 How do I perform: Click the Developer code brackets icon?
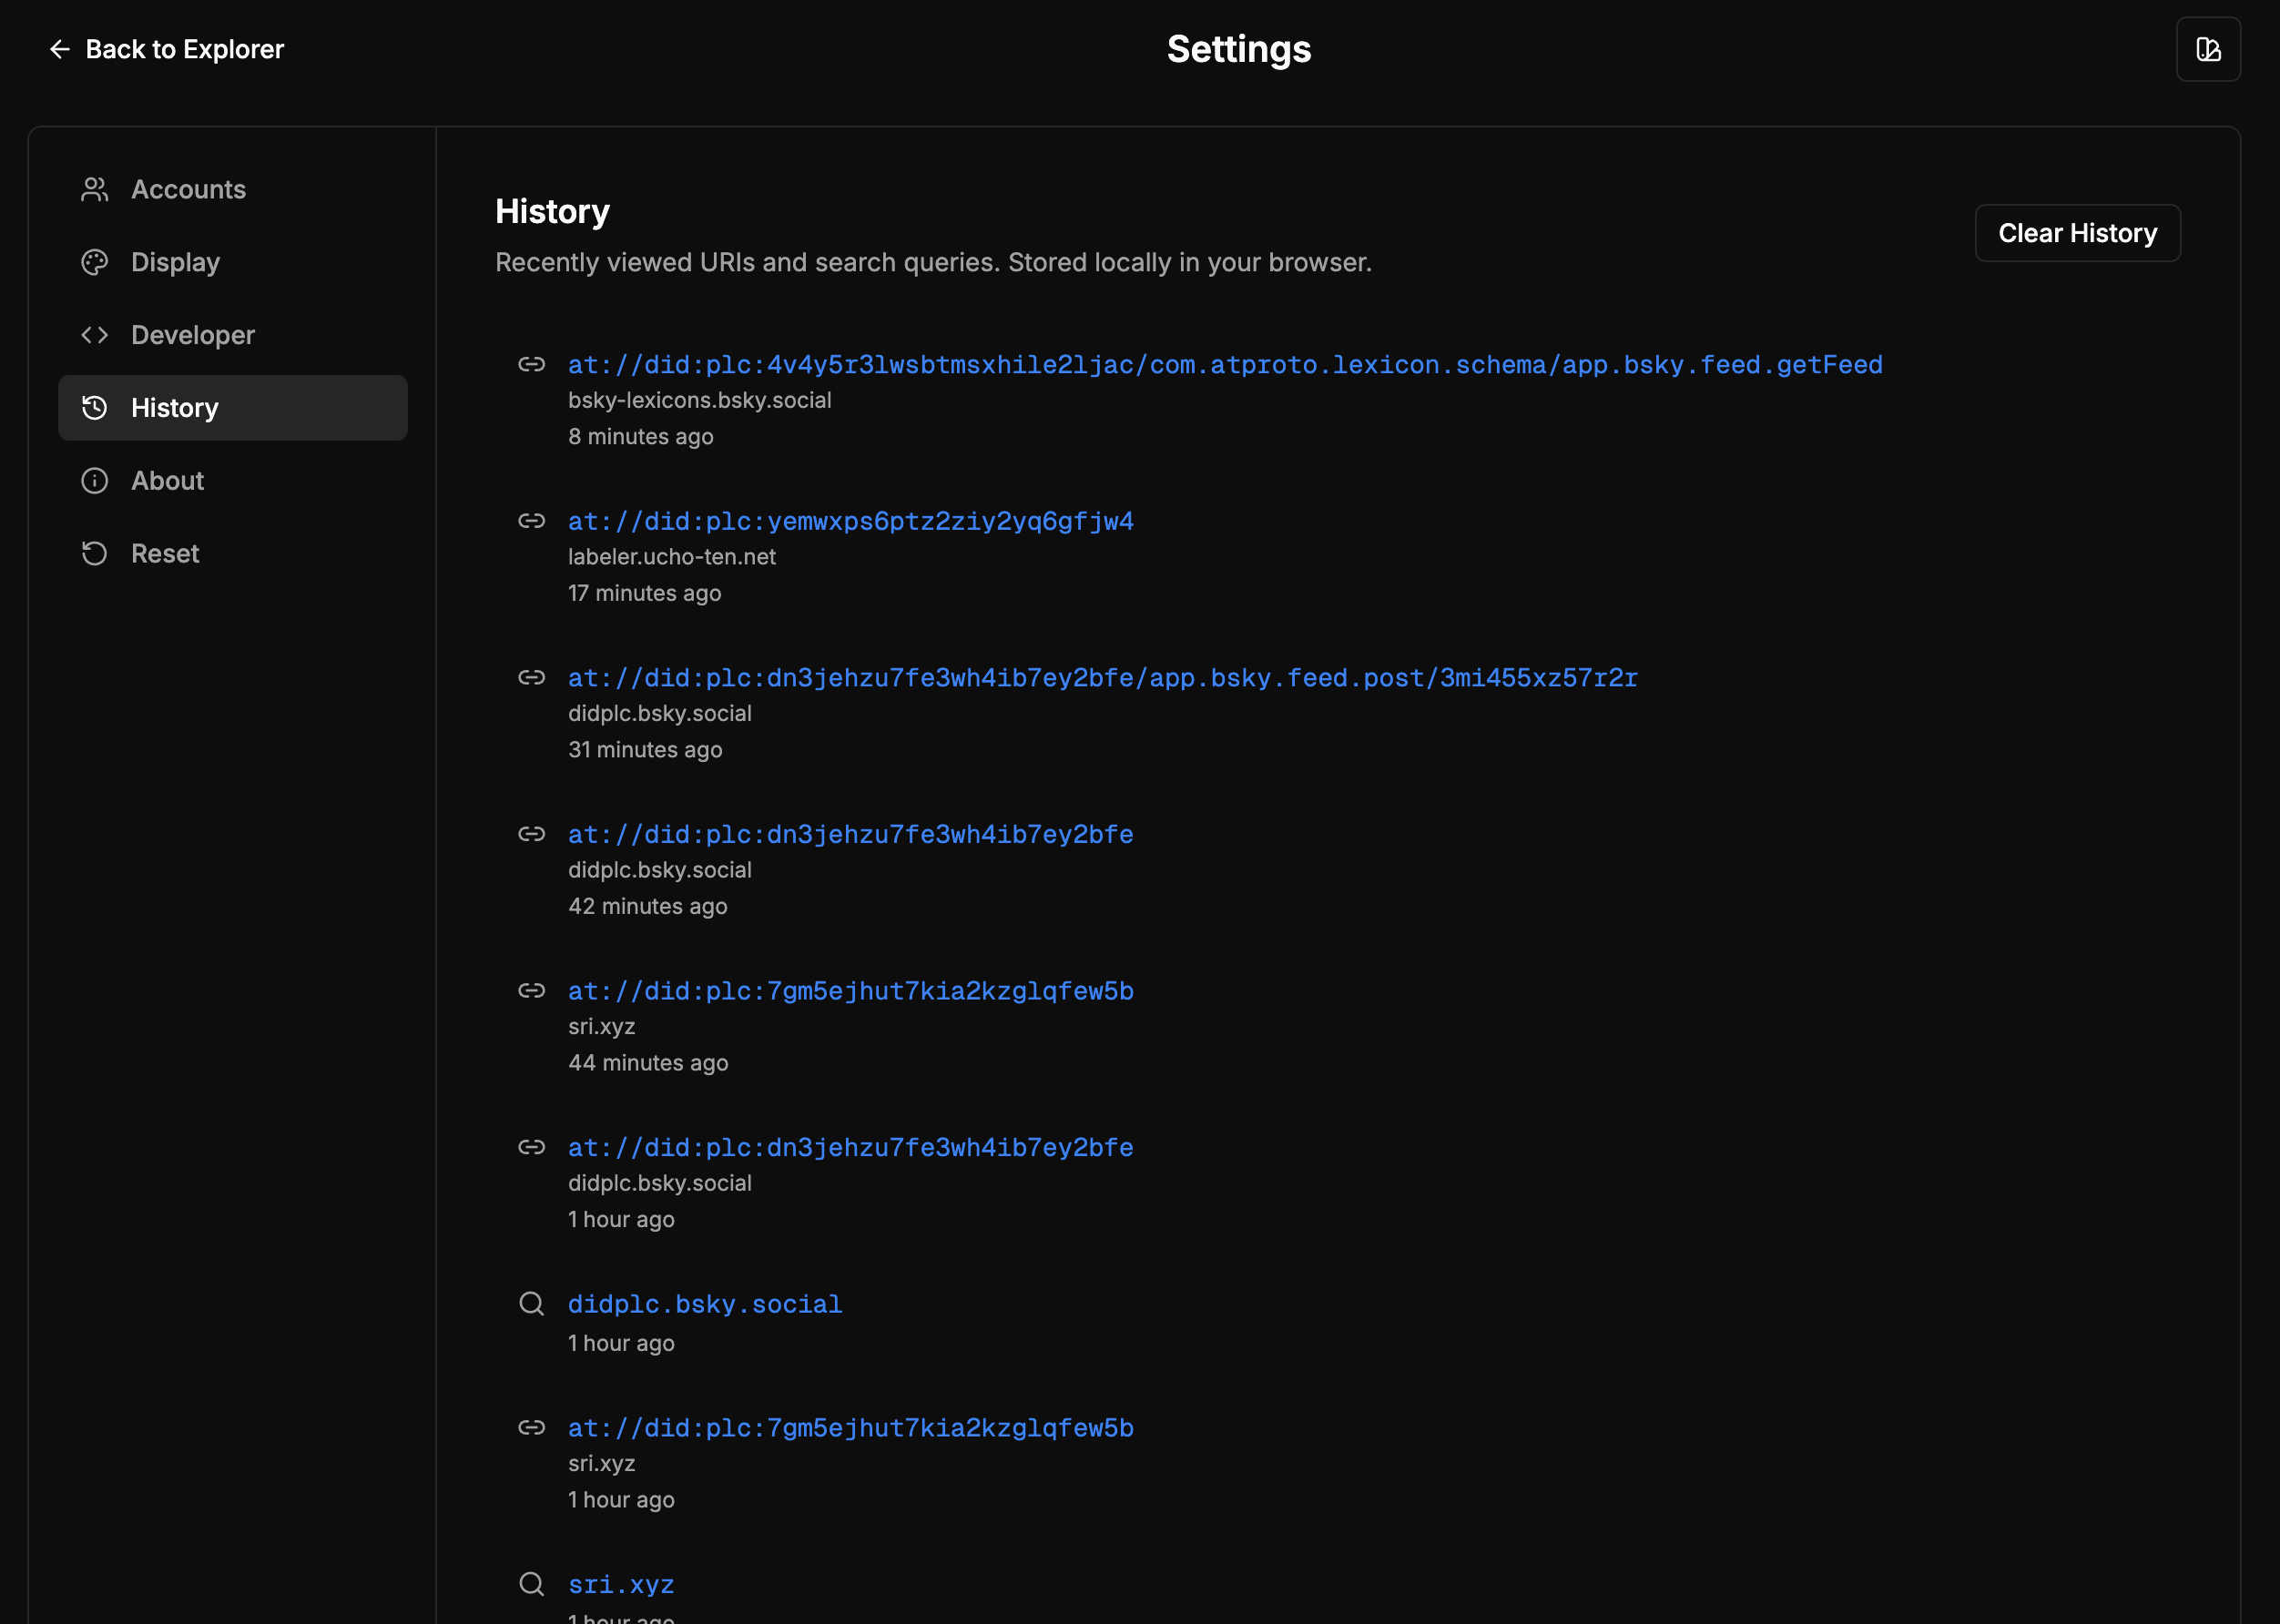(95, 335)
